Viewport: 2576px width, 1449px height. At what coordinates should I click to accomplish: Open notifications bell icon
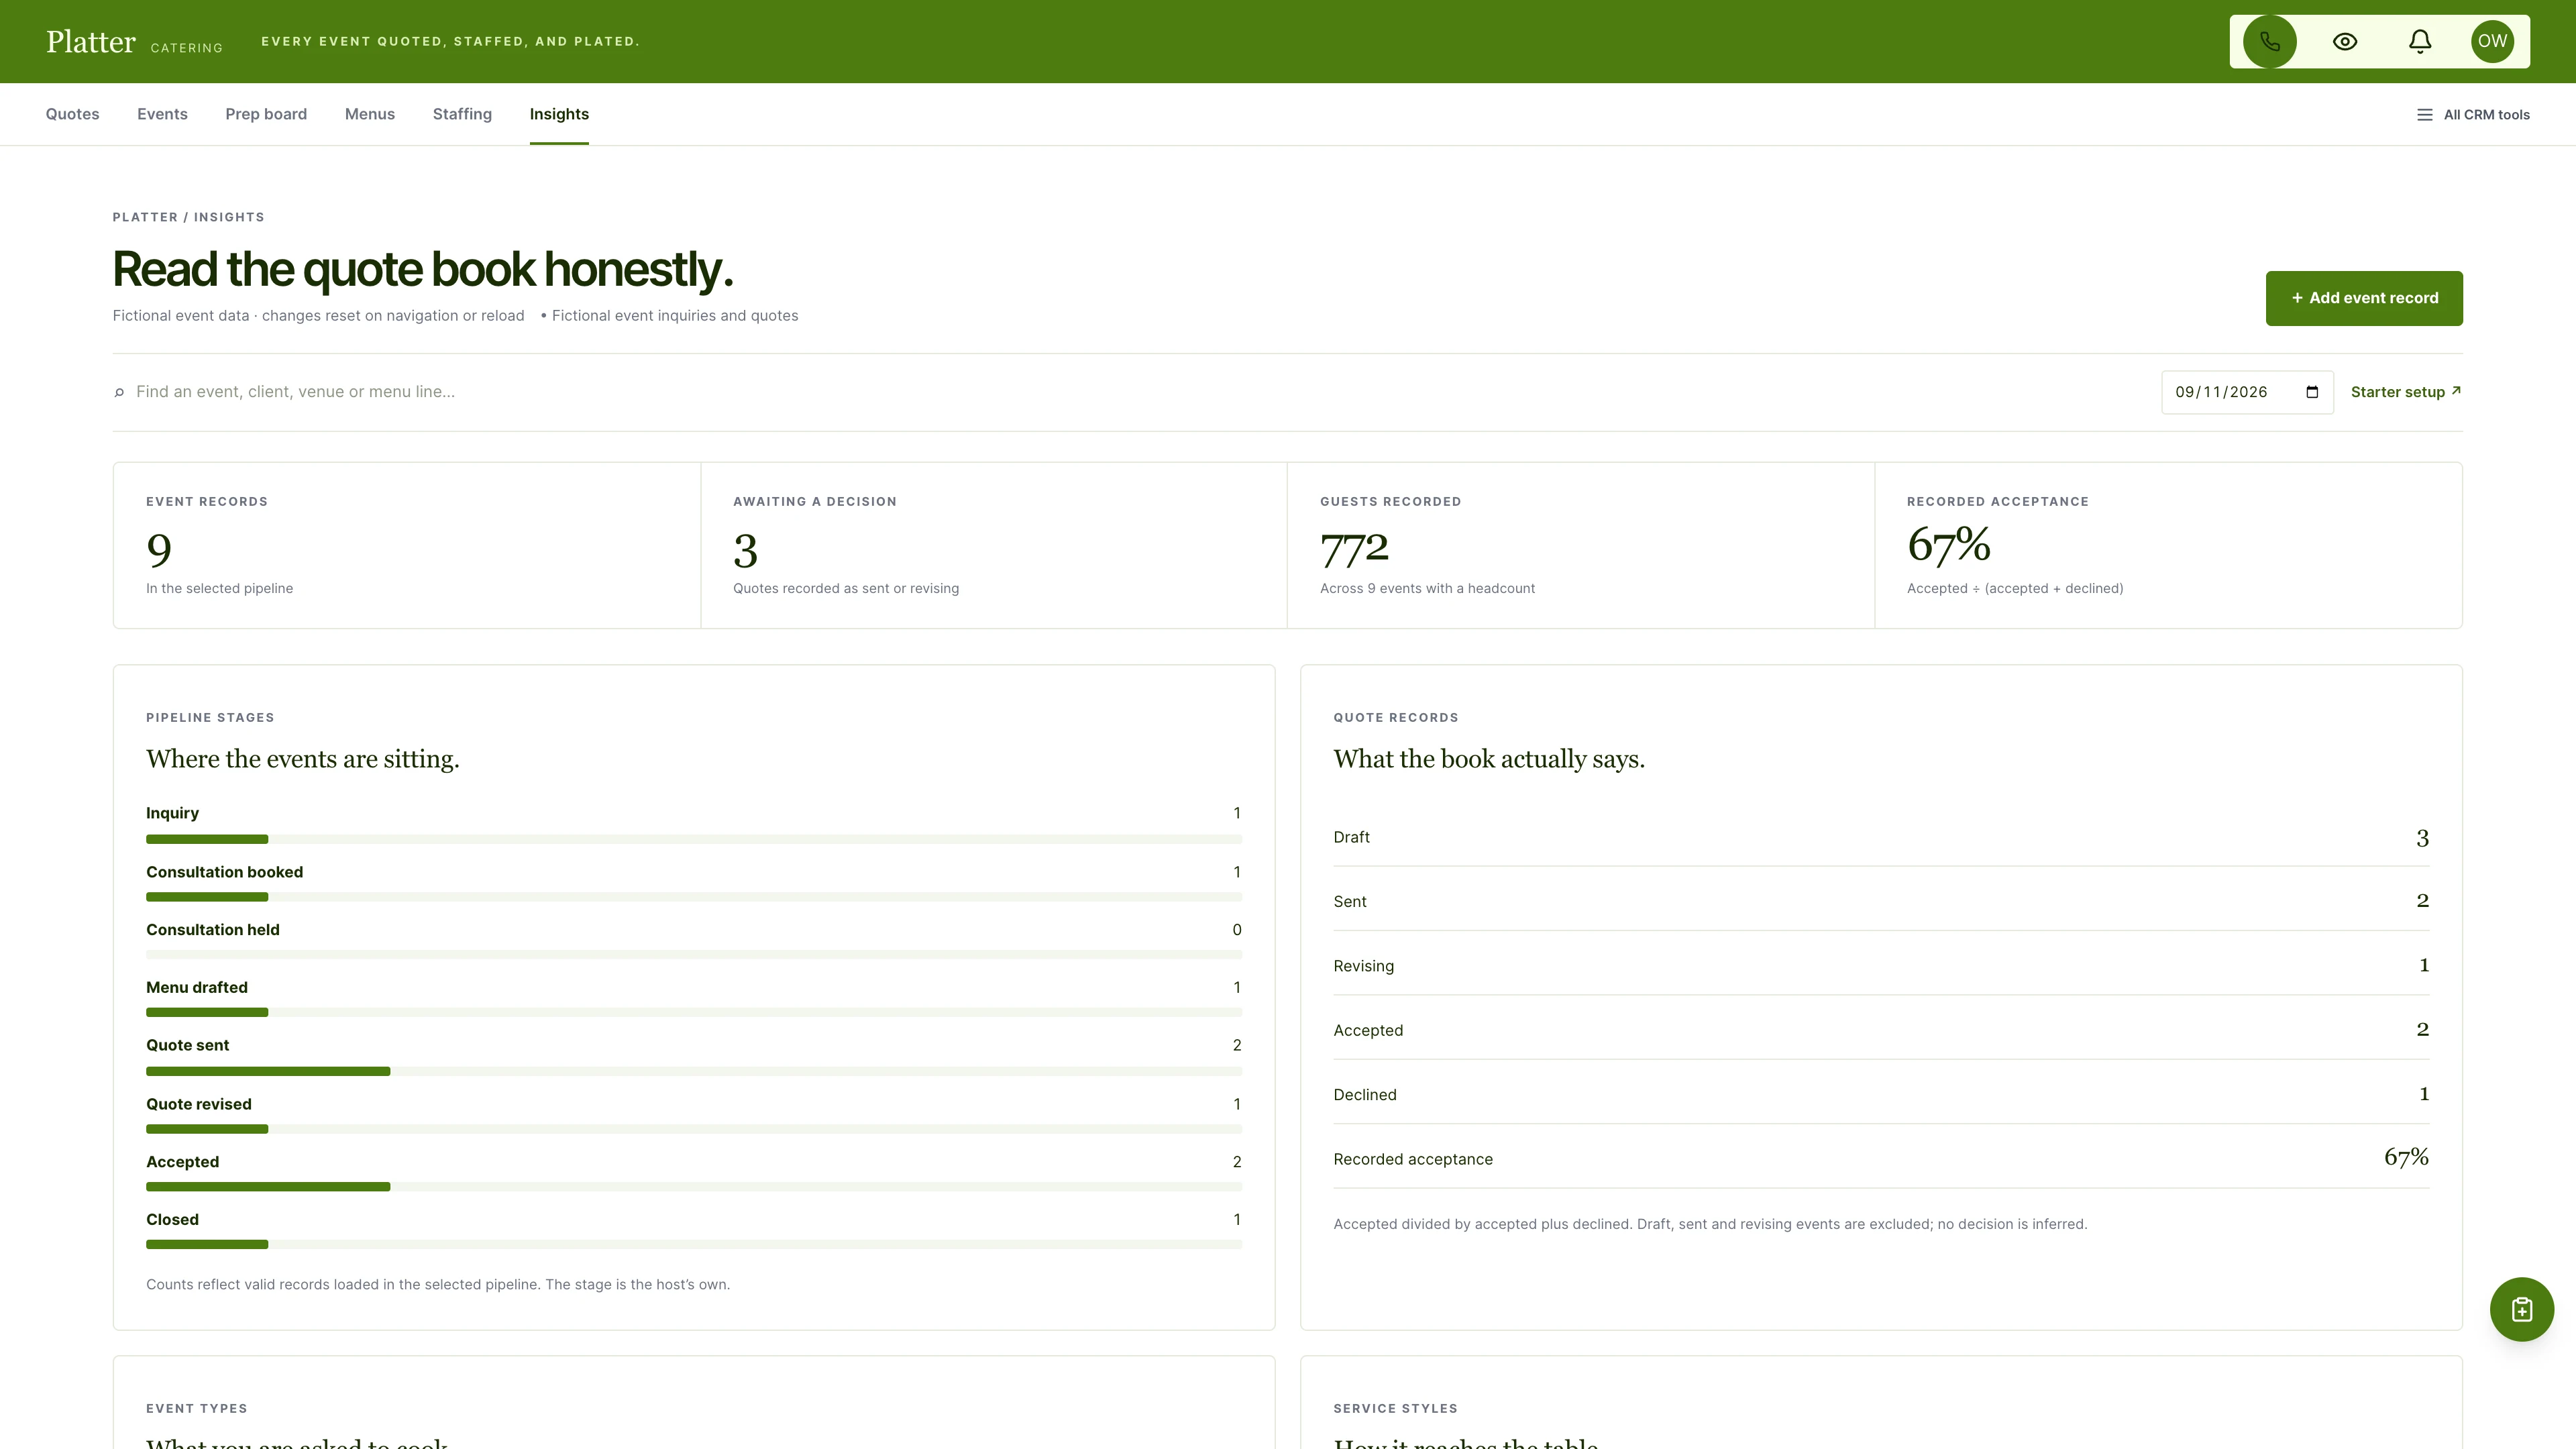pyautogui.click(x=2419, y=41)
